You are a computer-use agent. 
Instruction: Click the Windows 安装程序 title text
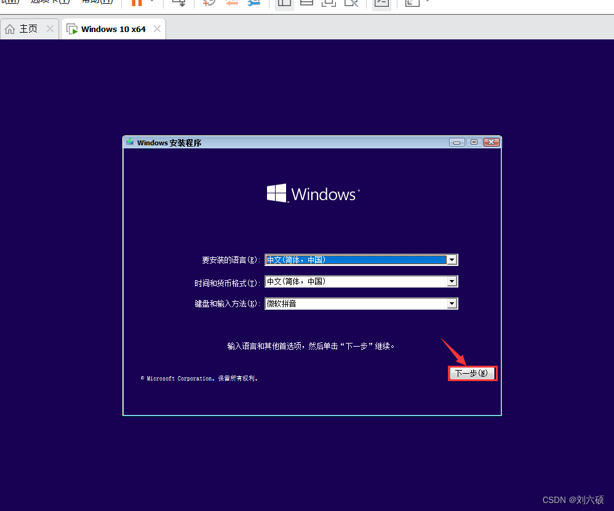pyautogui.click(x=169, y=143)
